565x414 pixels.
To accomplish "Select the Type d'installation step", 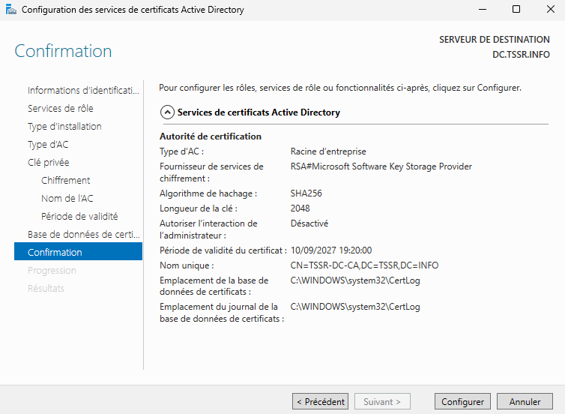I will coord(64,127).
